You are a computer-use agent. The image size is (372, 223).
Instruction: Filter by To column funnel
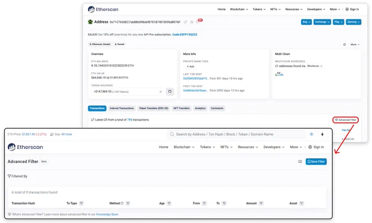[224, 203]
